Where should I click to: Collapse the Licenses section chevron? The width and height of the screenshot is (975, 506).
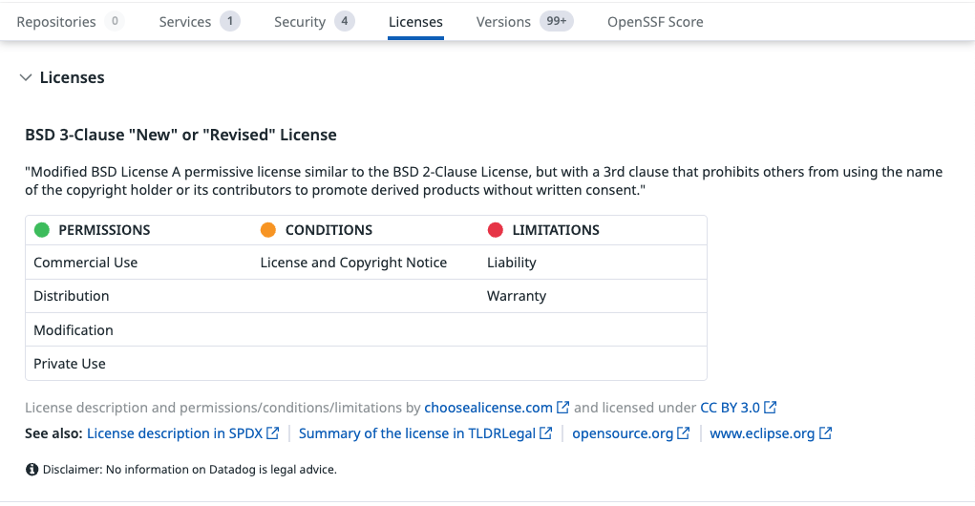(26, 78)
